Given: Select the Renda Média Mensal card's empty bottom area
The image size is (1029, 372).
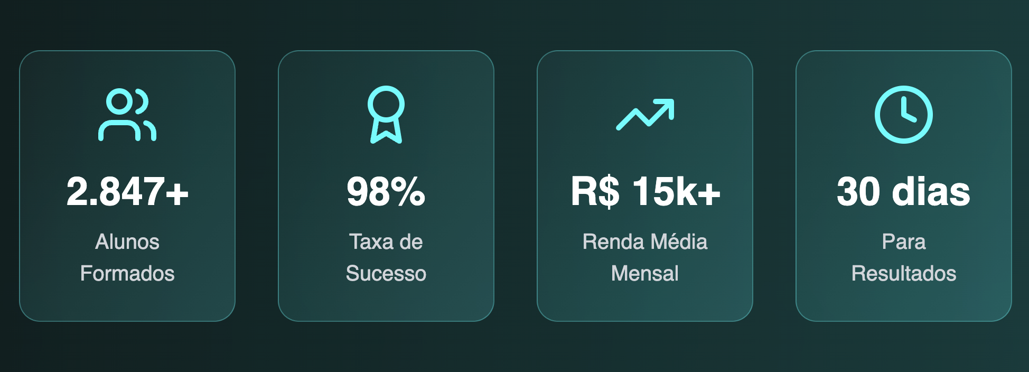Looking at the screenshot, I should tap(645, 304).
